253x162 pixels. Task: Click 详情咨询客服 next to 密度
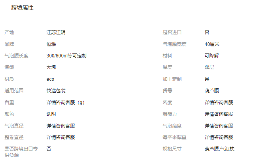(219, 103)
